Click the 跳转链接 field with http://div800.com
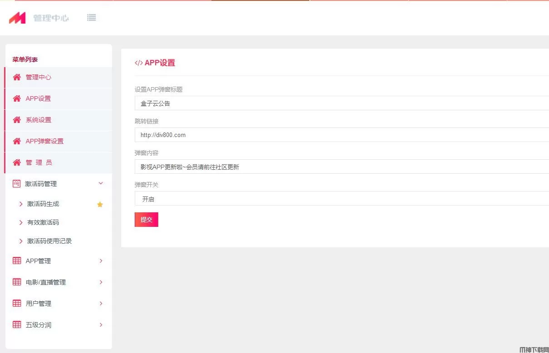 click(x=341, y=135)
